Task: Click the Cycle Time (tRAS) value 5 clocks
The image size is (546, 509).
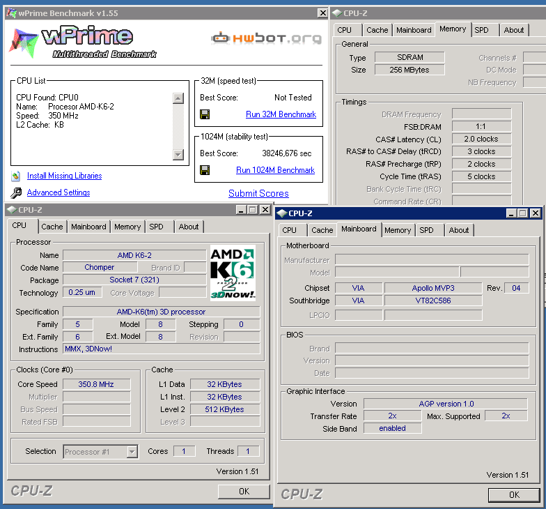Action: 482,177
